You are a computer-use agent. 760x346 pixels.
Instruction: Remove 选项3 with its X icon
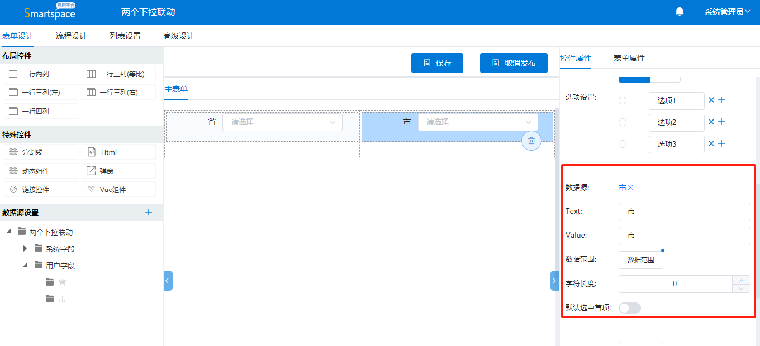pos(711,143)
